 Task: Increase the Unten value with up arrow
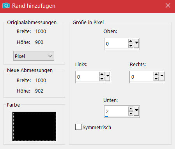tap(131, 109)
